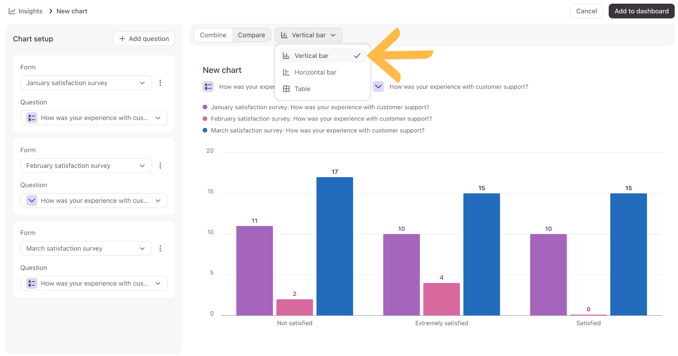The image size is (678, 356).
Task: Click the purple dropdown-type question icon in the chart header
Action: (378, 87)
